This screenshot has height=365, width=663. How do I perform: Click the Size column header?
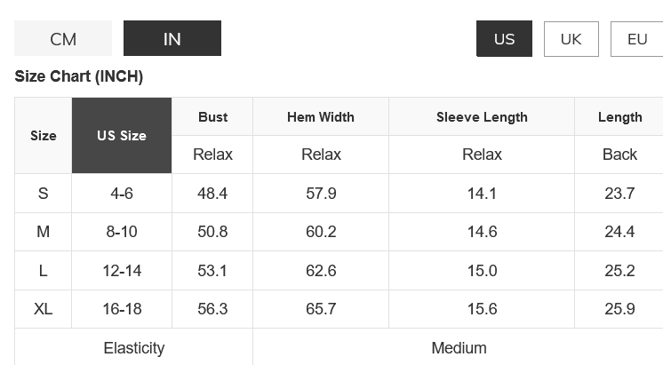click(x=44, y=136)
